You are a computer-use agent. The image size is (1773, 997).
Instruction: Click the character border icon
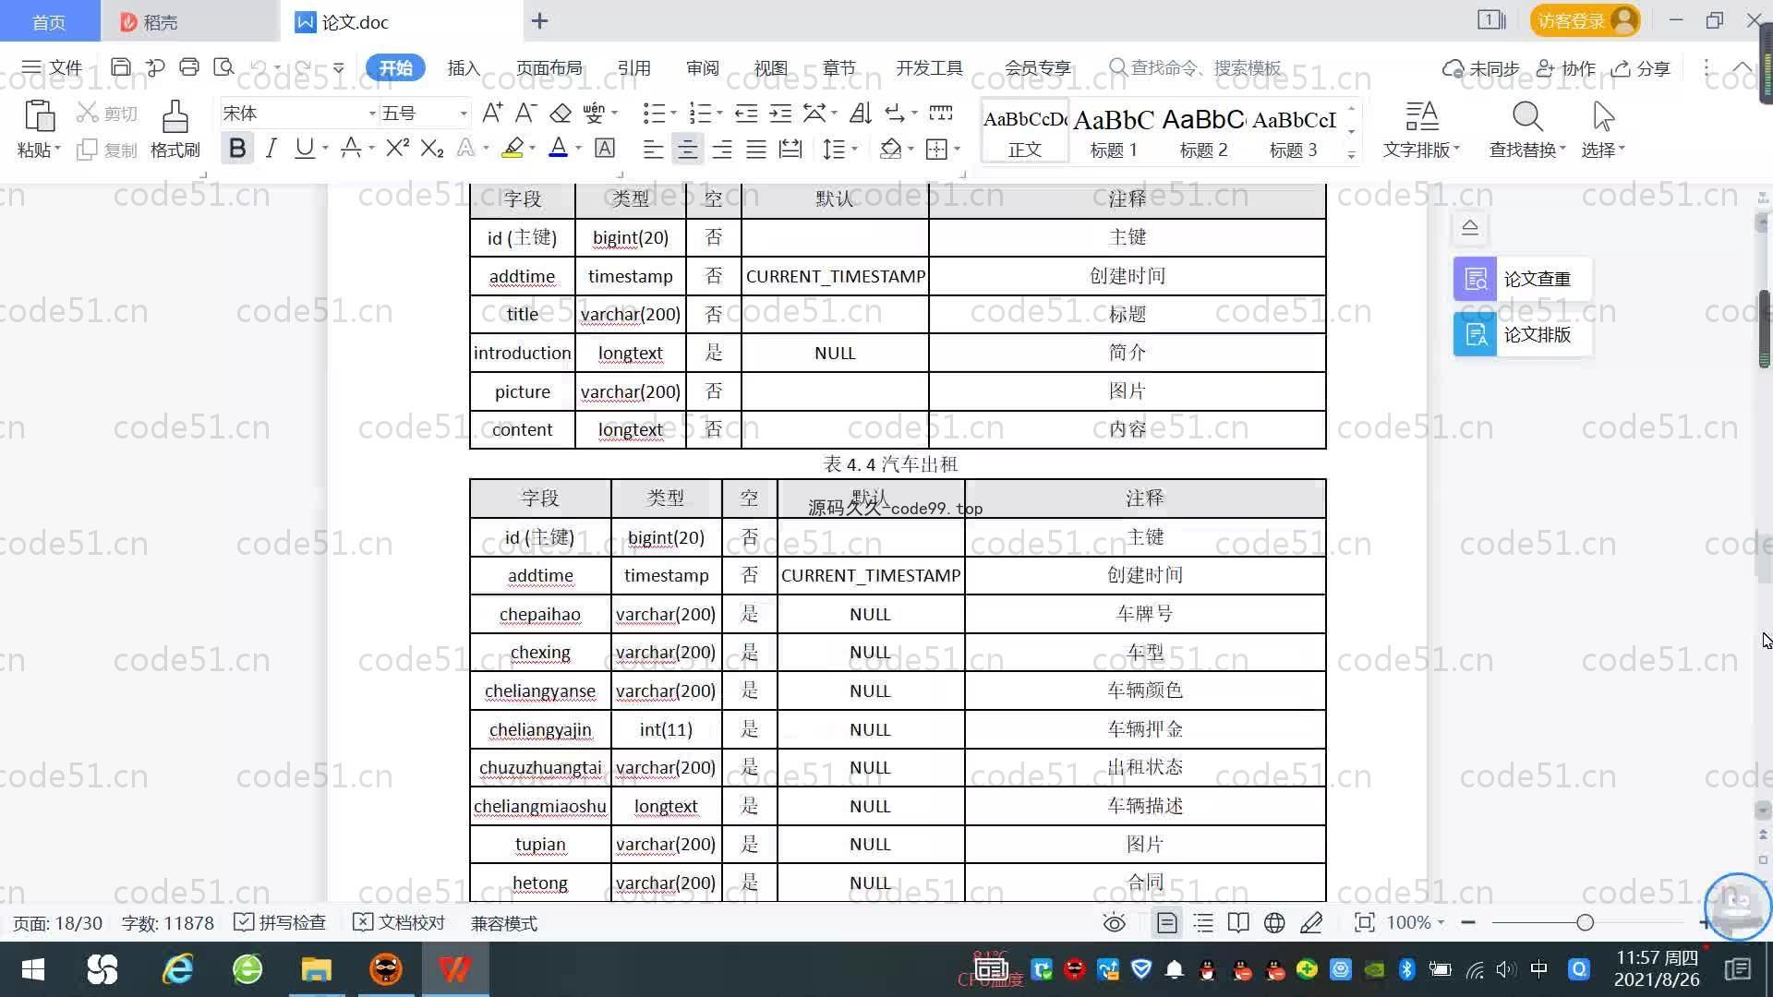point(605,149)
